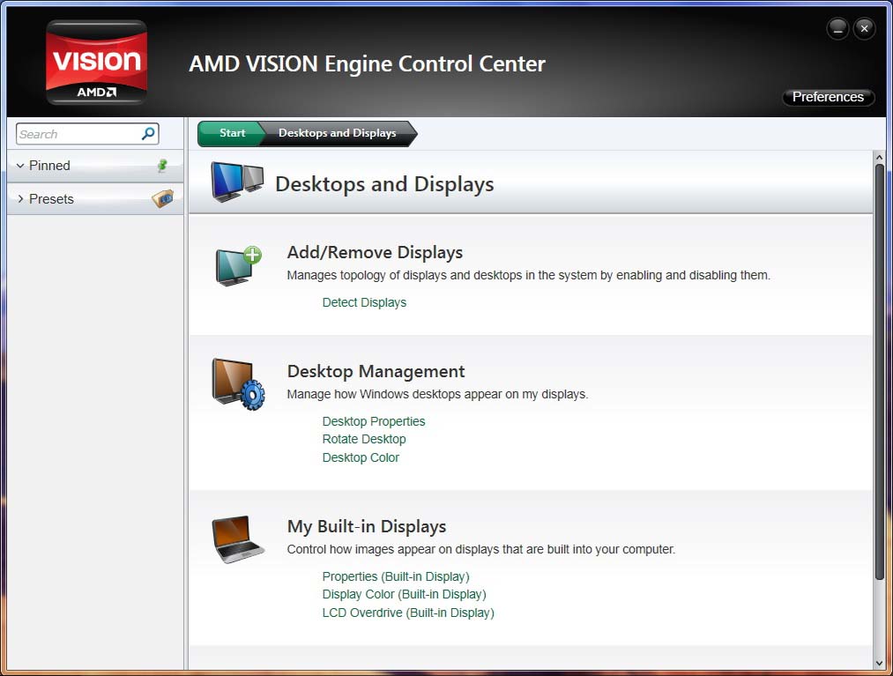Open the Rotate Desktop link
Screen dimensions: 893x676
pos(364,439)
